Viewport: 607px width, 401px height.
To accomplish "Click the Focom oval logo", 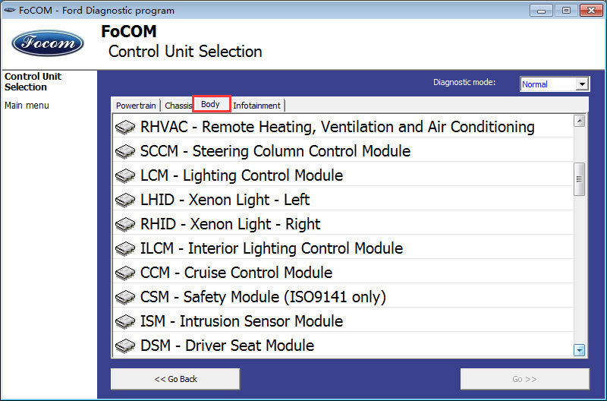I will tap(48, 43).
